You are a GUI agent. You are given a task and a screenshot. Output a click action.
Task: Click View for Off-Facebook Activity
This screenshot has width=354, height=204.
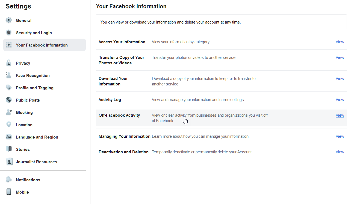340,115
